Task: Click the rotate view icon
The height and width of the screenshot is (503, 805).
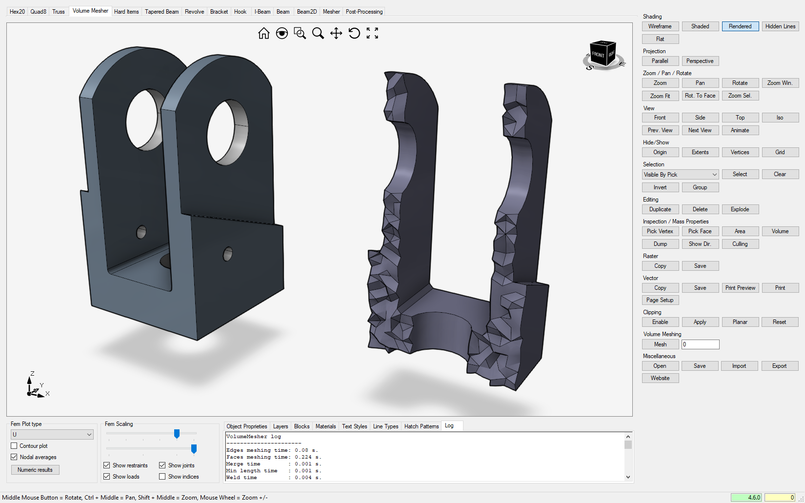Action: [x=354, y=33]
